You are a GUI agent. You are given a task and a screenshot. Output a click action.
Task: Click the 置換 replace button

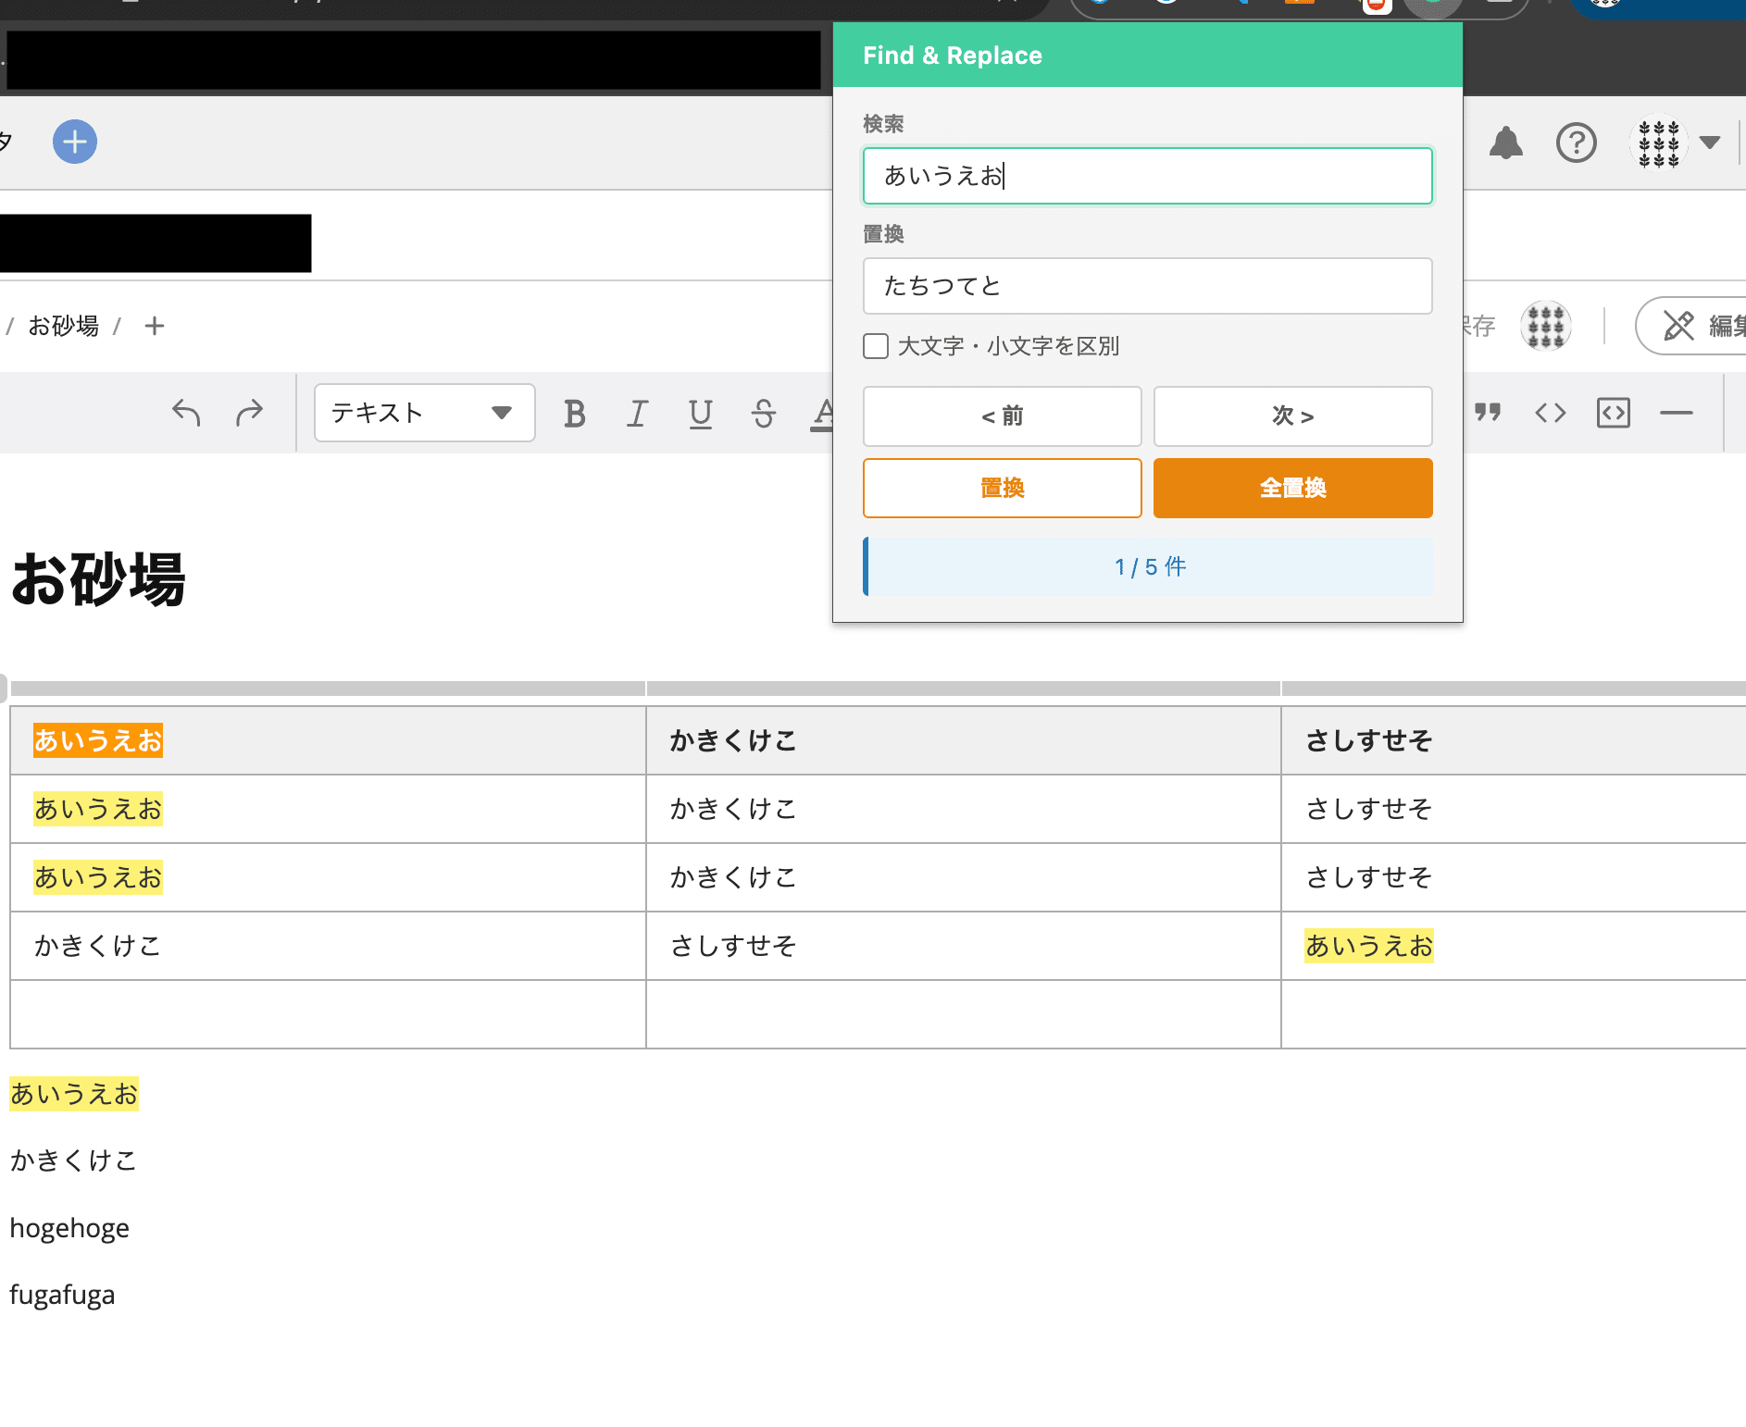pos(1002,488)
